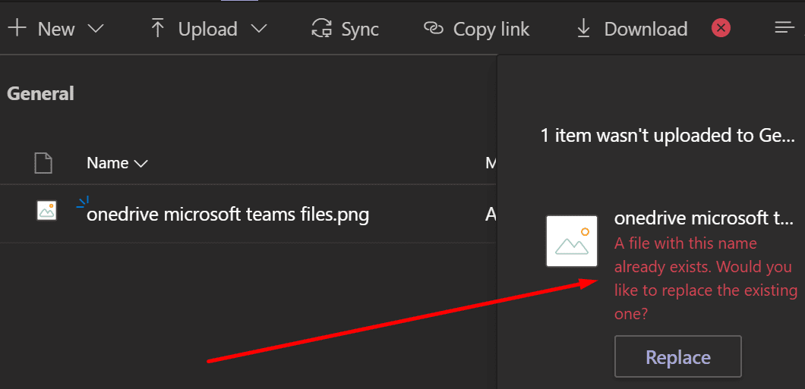Click the image thumbnail in upload panel
This screenshot has width=805, height=389.
572,241
